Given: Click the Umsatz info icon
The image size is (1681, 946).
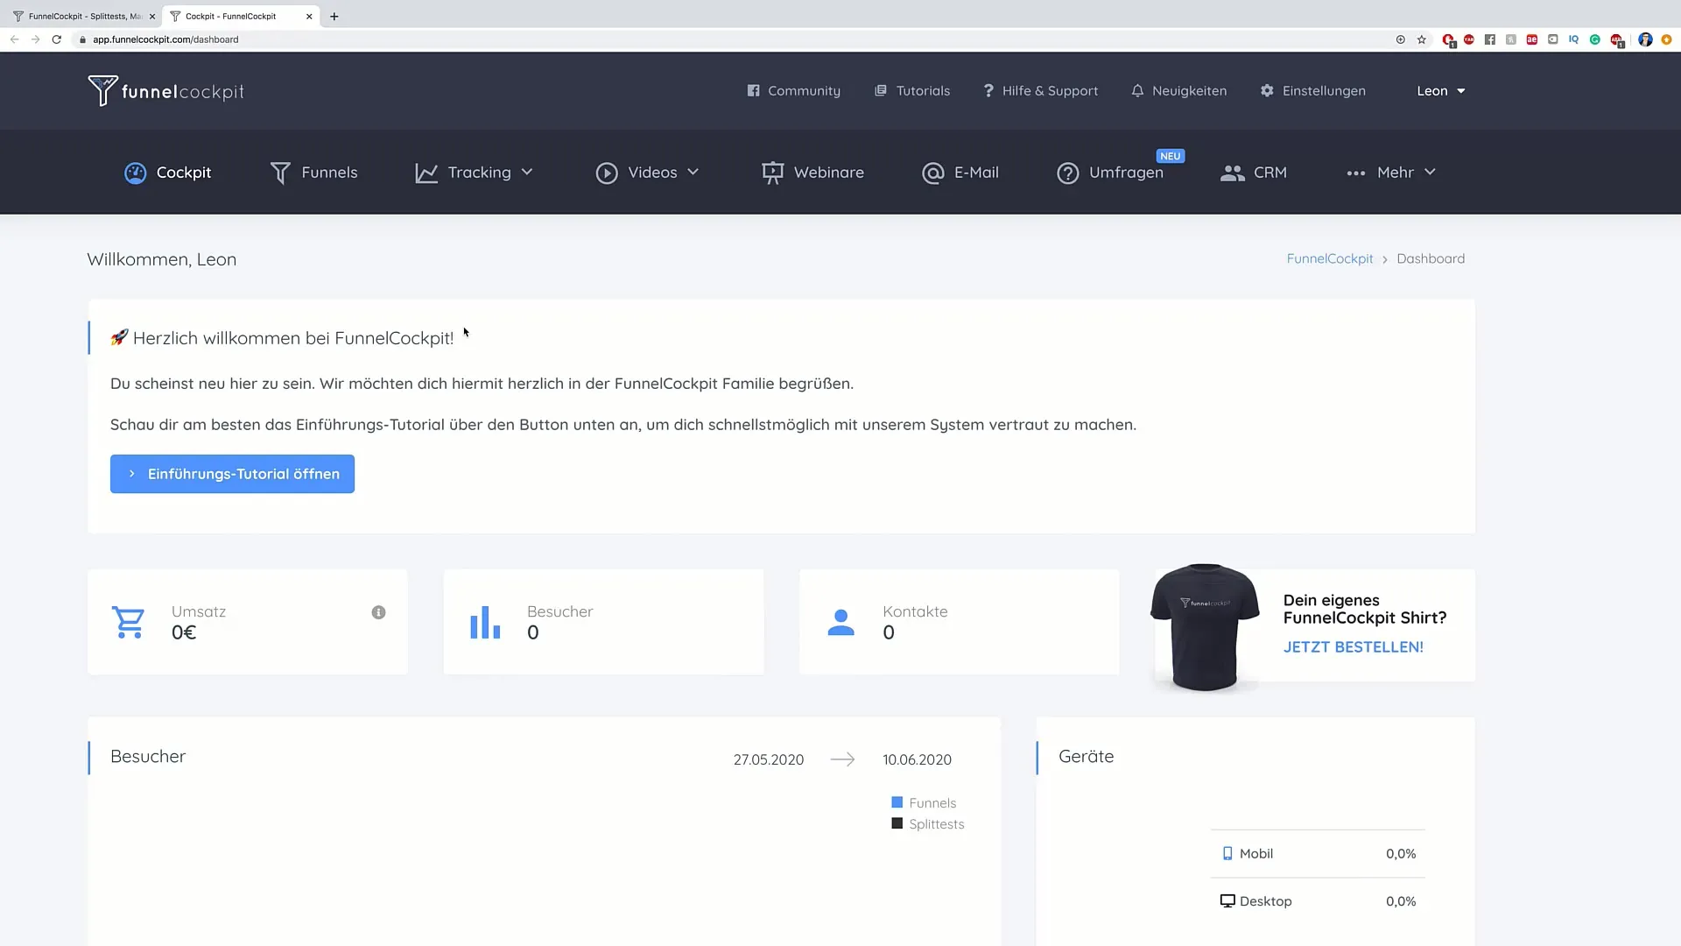Looking at the screenshot, I should 378,612.
